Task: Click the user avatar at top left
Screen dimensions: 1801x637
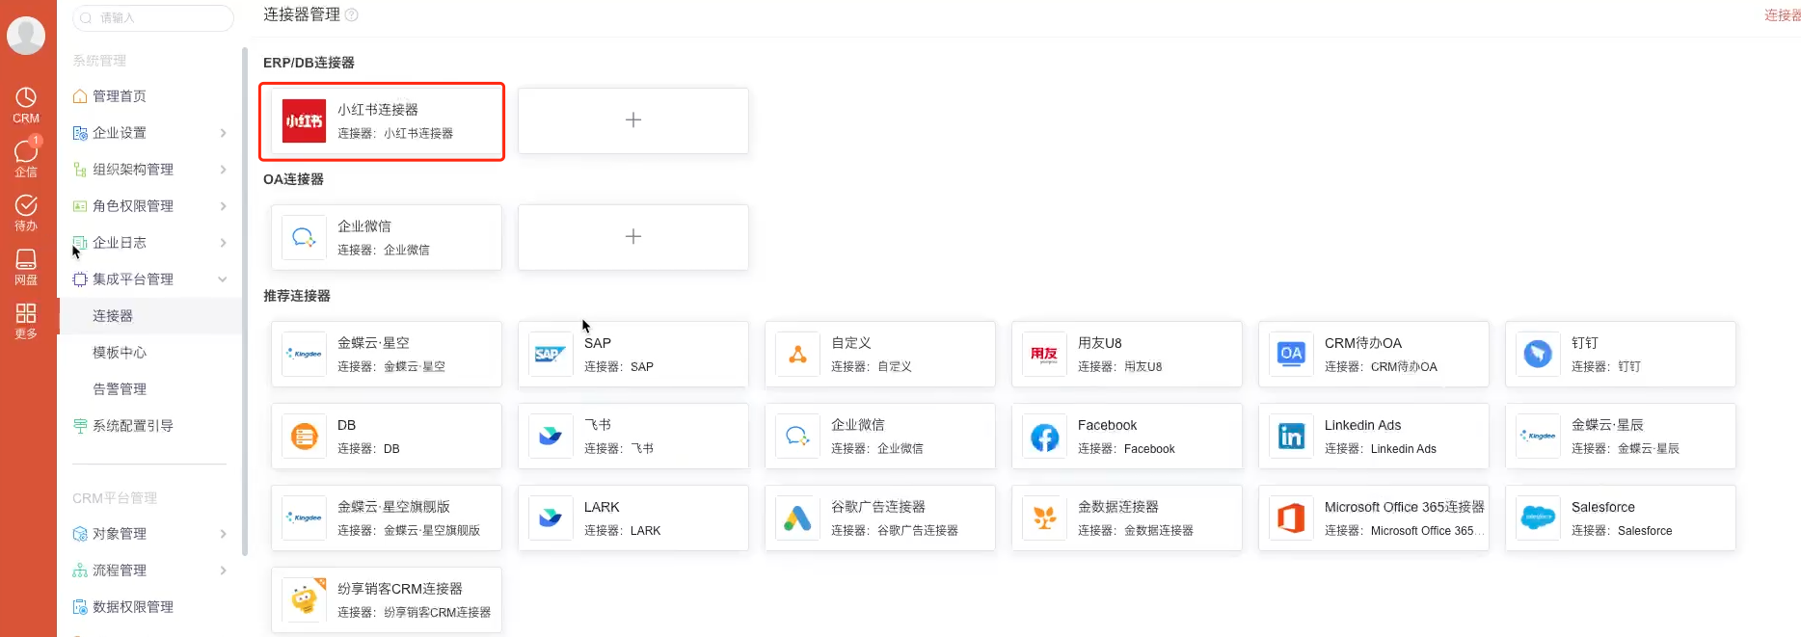Action: tap(26, 36)
